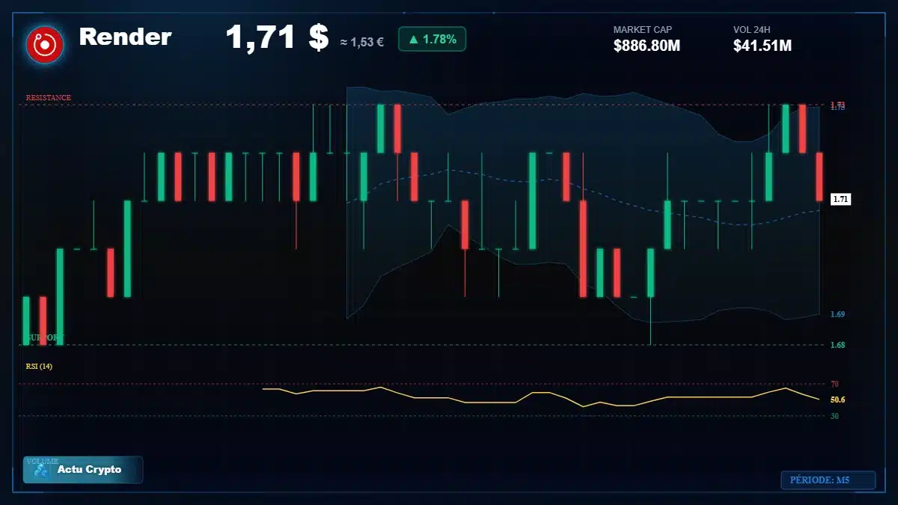This screenshot has width=898, height=505.
Task: Click the PÉRIODE: M5 button
Action: coord(828,480)
